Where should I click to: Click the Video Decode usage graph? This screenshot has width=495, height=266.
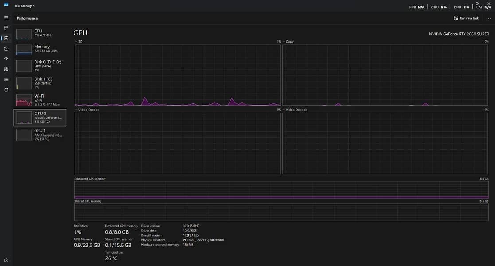click(385, 144)
